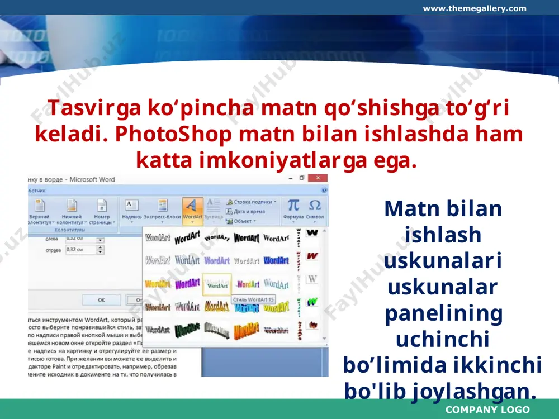The width and height of the screenshot is (559, 419).
Task: Click the Объект insert object icon
Action: pyautogui.click(x=229, y=221)
